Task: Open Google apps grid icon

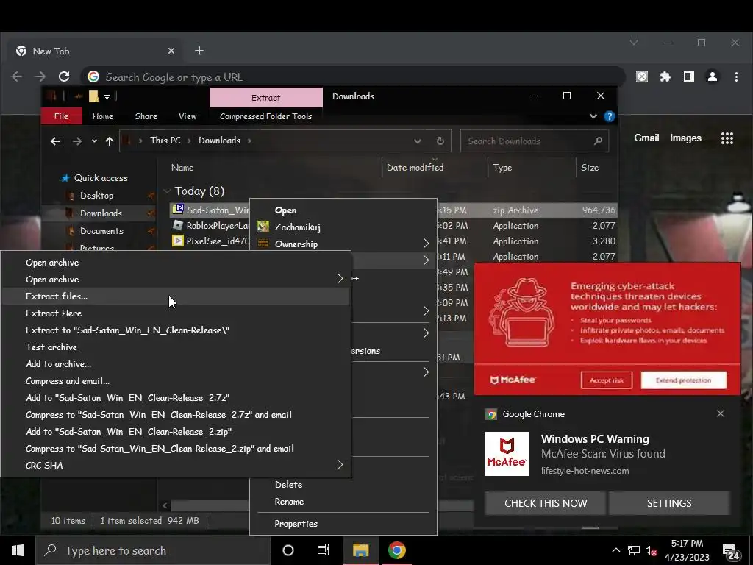Action: tap(727, 138)
